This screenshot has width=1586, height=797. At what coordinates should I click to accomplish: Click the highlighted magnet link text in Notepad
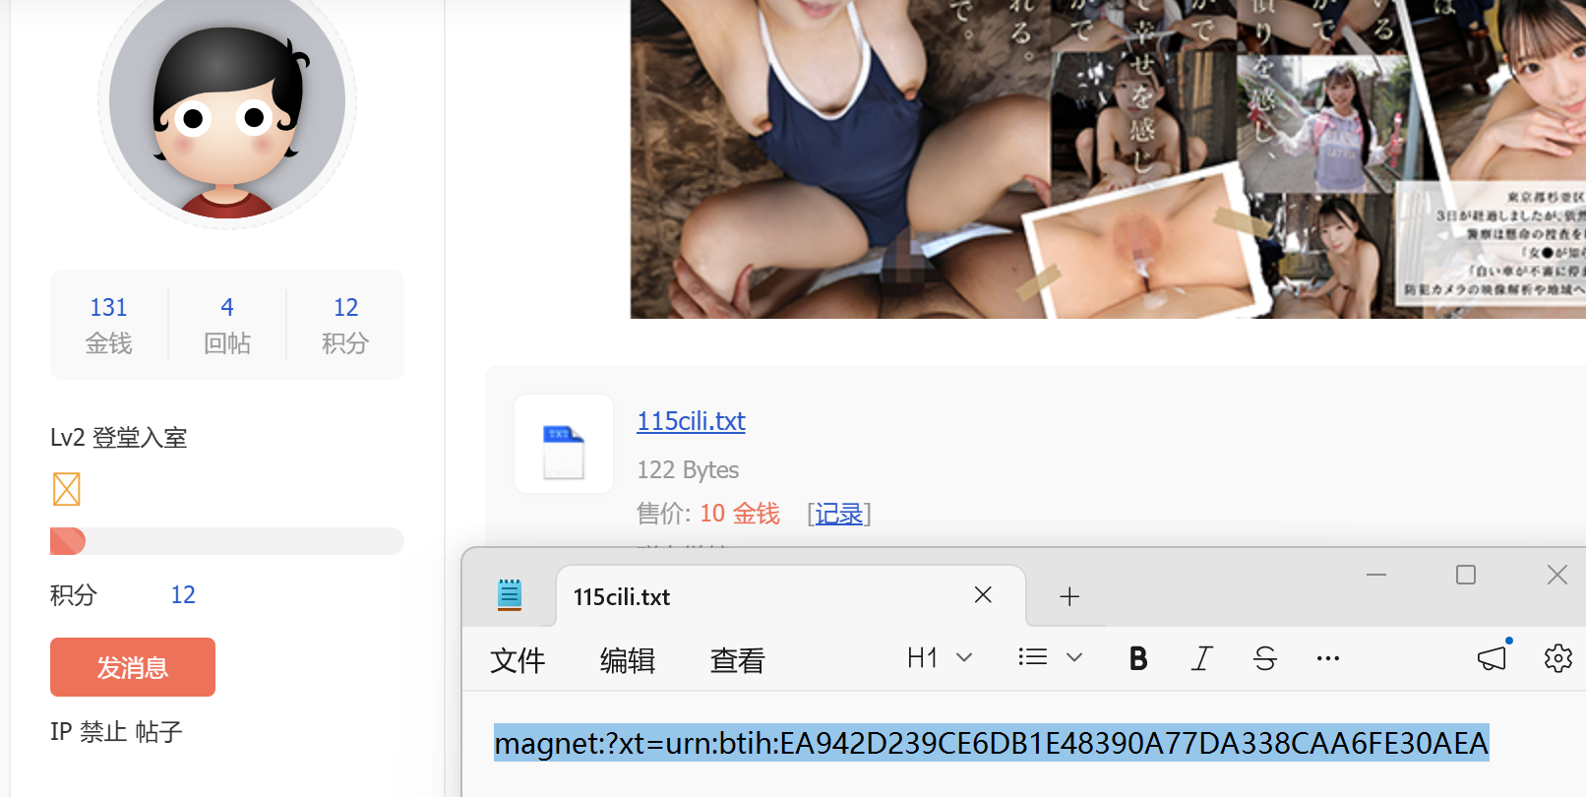pyautogui.click(x=992, y=743)
